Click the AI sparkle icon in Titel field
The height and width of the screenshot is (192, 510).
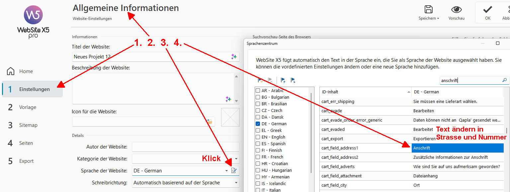point(234,57)
